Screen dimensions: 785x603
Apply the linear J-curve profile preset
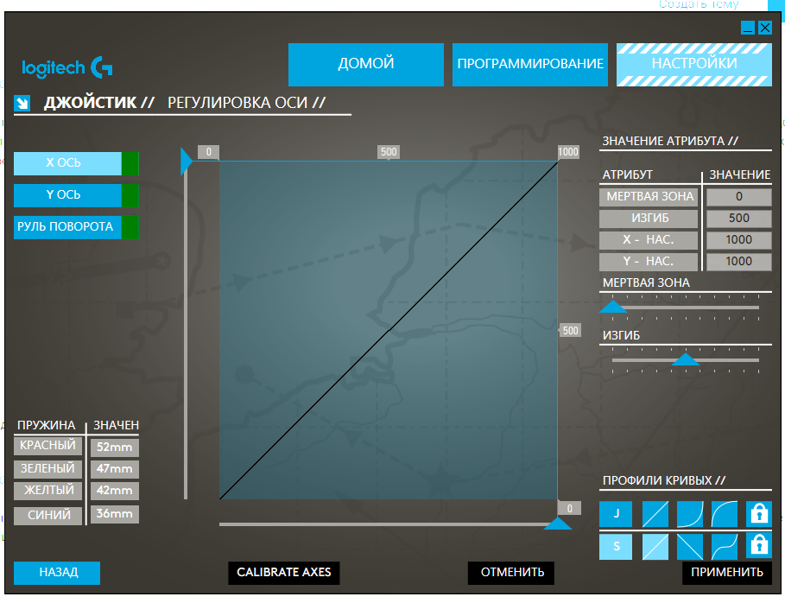coord(655,514)
